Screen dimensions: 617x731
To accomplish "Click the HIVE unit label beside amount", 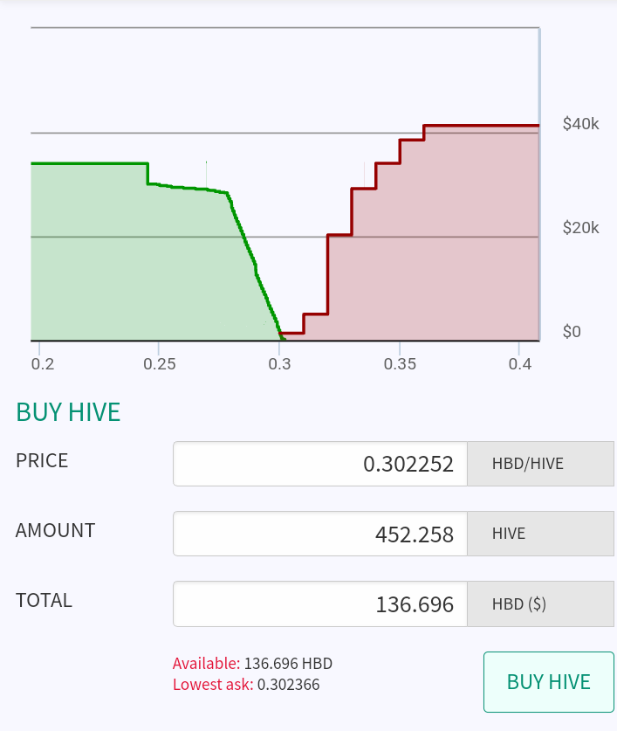I will (540, 534).
